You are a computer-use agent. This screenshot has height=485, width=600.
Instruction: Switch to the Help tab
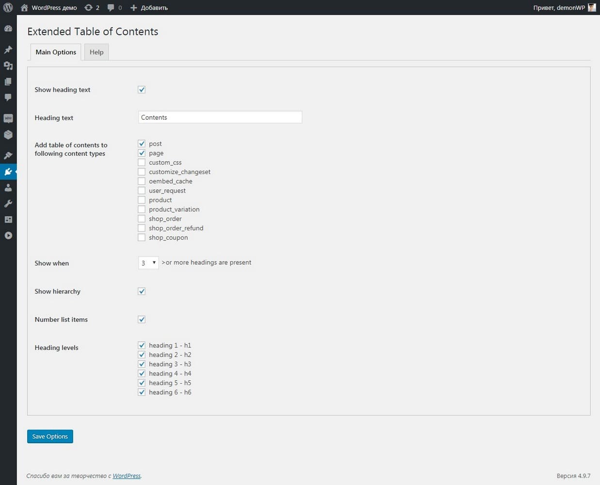pyautogui.click(x=96, y=52)
